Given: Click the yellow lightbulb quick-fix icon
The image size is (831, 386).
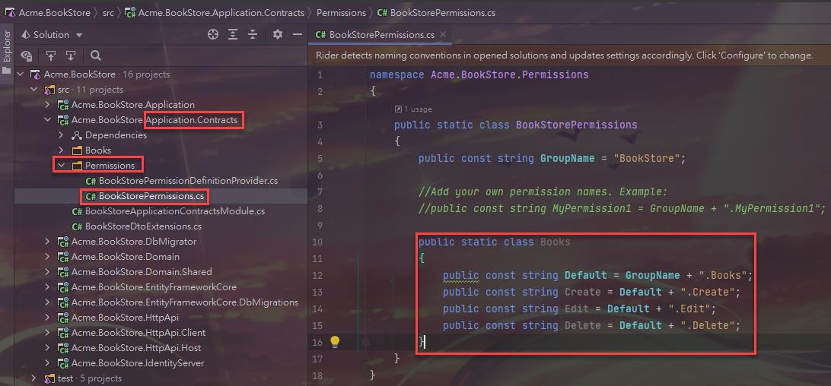Looking at the screenshot, I should (334, 342).
